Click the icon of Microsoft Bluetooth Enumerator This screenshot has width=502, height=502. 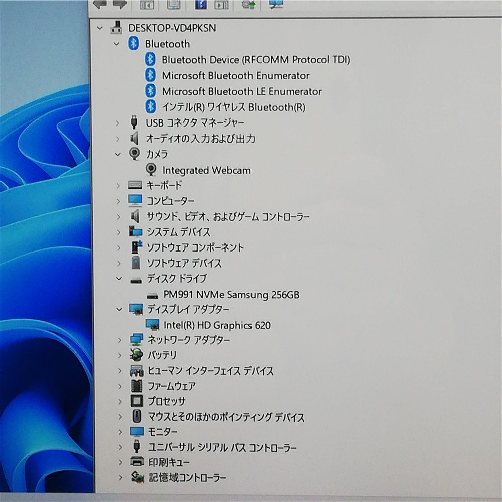tap(150, 75)
